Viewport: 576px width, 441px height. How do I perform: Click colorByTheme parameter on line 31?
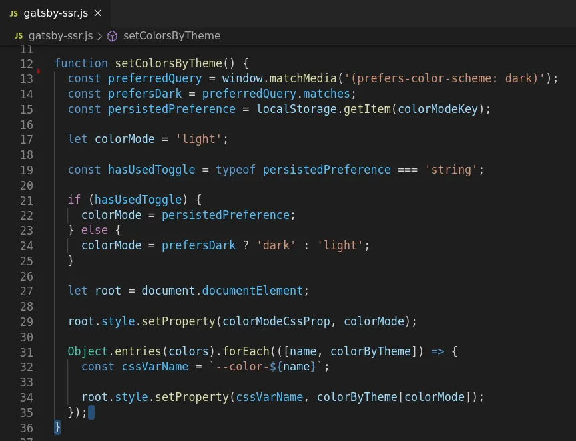pos(371,351)
